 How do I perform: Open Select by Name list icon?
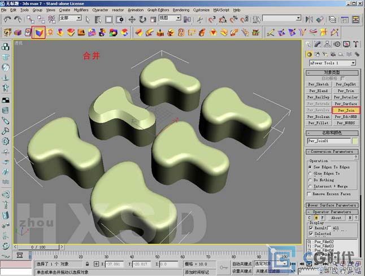coord(98,20)
